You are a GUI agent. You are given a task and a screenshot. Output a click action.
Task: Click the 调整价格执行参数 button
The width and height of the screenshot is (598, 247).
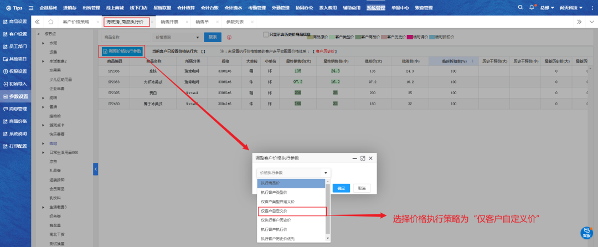(122, 51)
